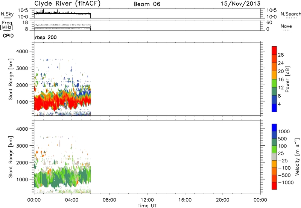
Task: Click the "12:00" time axis tick label
Action: [x=147, y=200]
